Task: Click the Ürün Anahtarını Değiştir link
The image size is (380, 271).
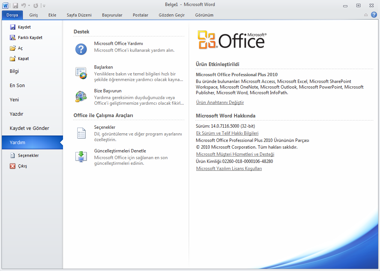Action: pos(220,102)
